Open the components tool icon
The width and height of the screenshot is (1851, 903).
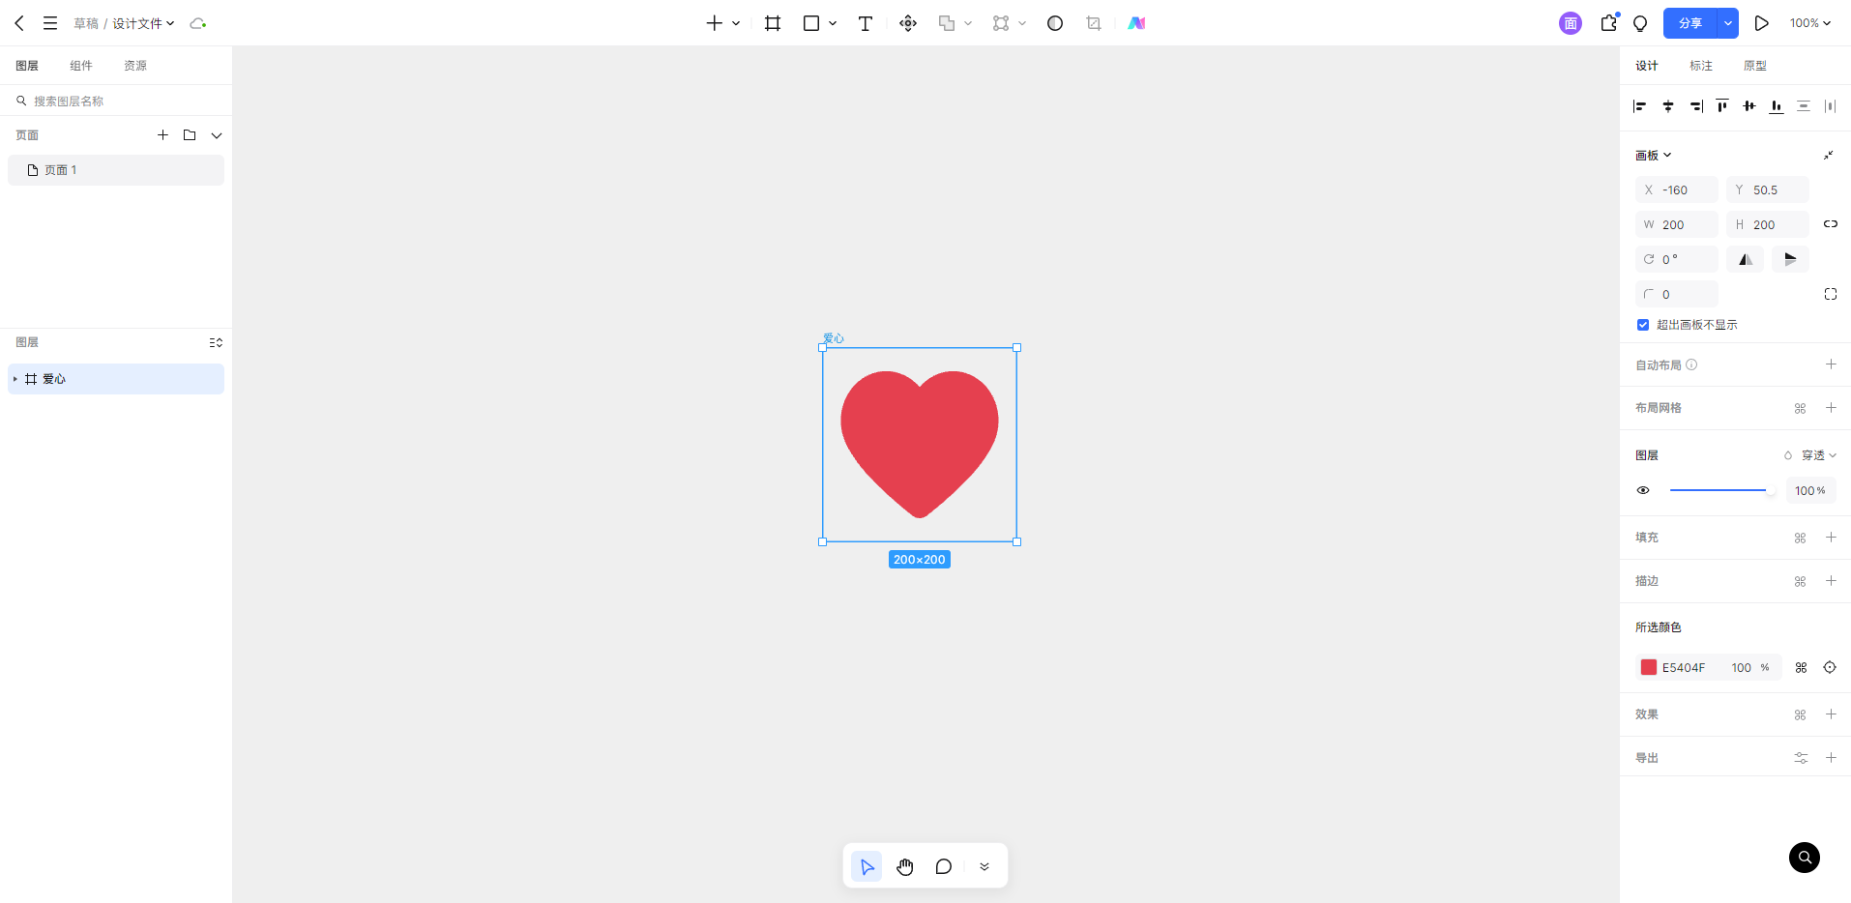[x=908, y=23]
